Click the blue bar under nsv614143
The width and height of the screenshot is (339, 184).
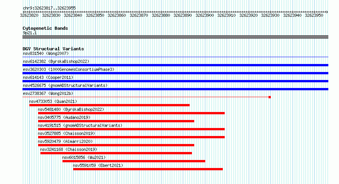[175, 81]
